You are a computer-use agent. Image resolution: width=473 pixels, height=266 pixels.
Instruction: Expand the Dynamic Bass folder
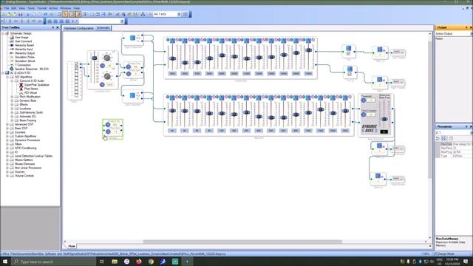pyautogui.click(x=12, y=100)
